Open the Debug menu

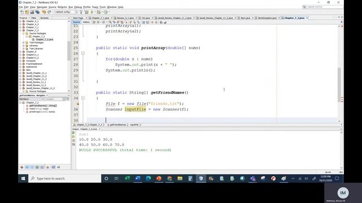tap(78, 7)
